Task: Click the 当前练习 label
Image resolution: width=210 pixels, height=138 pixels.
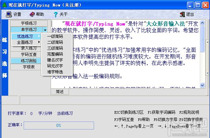Action: [x=65, y=113]
